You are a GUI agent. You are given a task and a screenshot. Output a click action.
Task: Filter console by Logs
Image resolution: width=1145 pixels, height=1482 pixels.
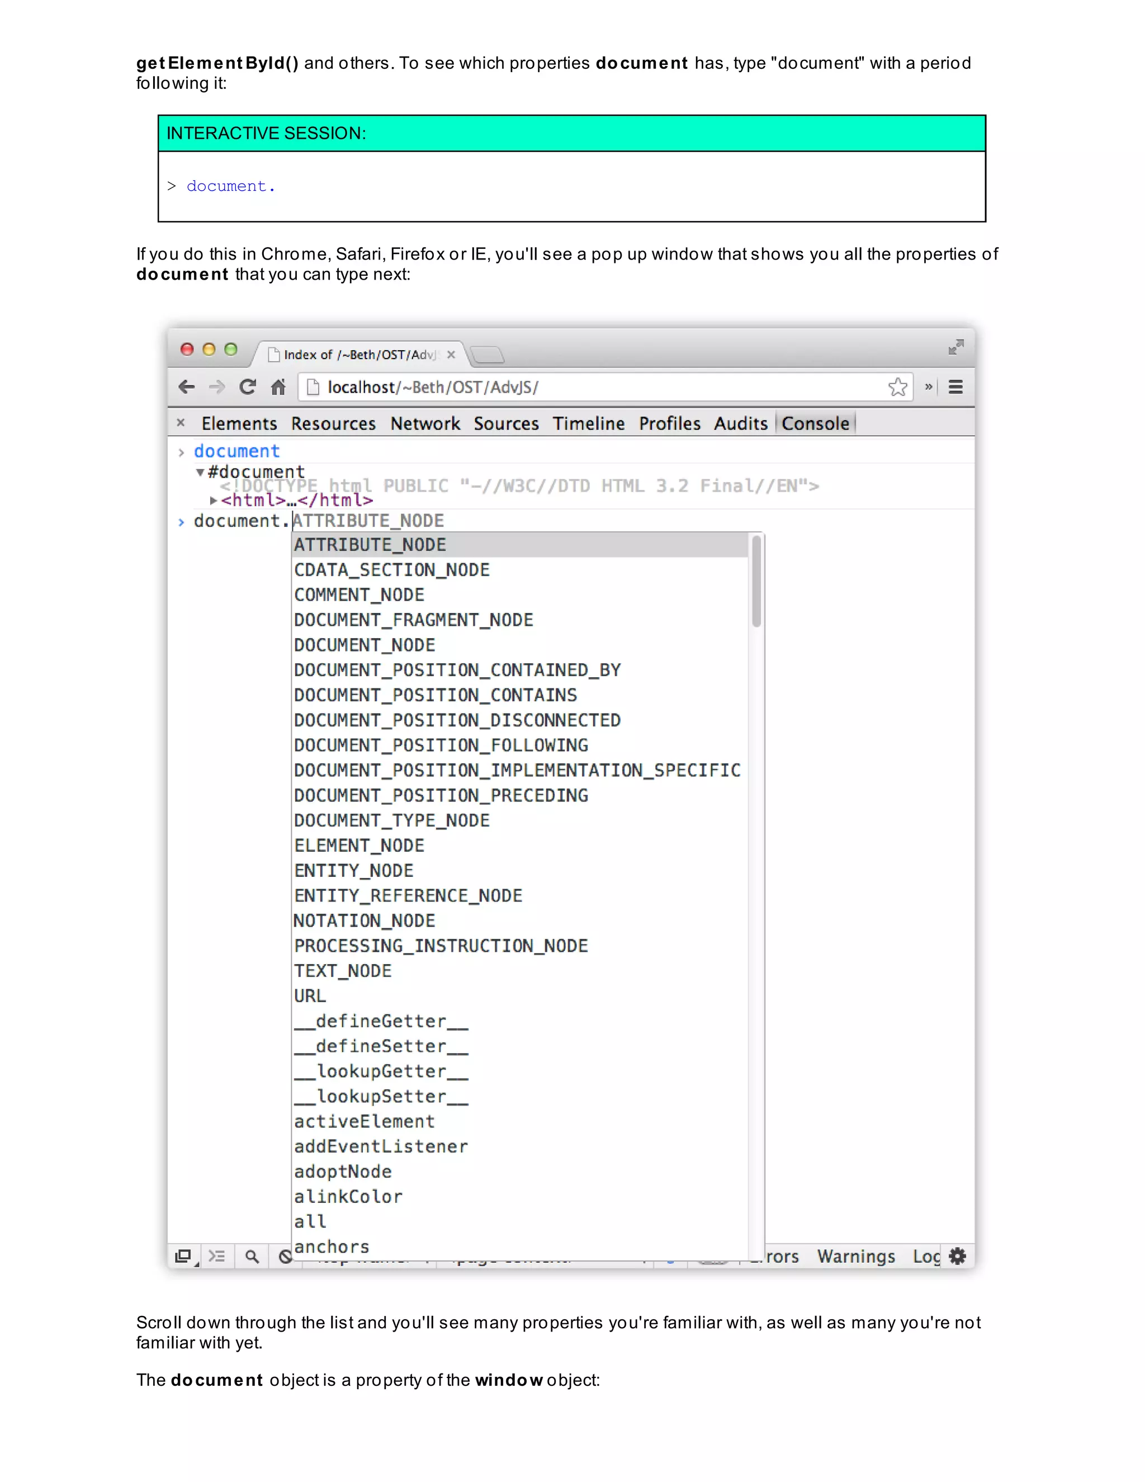[x=926, y=1256]
